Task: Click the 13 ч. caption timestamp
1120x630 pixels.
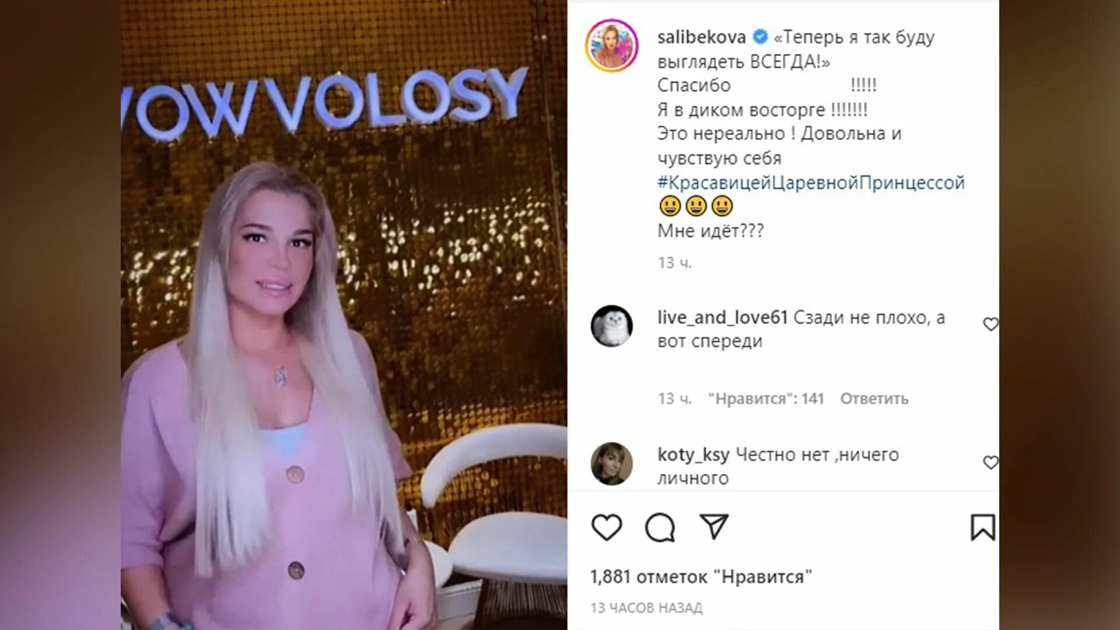Action: 674,263
